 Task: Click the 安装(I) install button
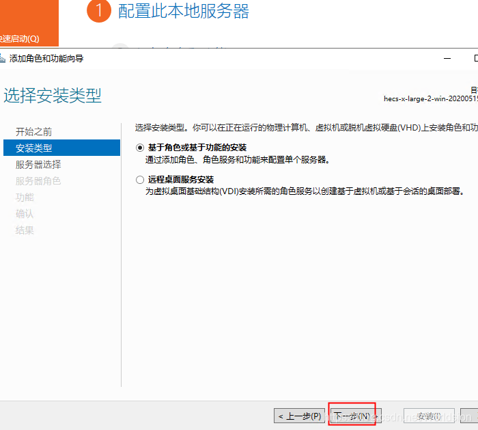tap(429, 416)
